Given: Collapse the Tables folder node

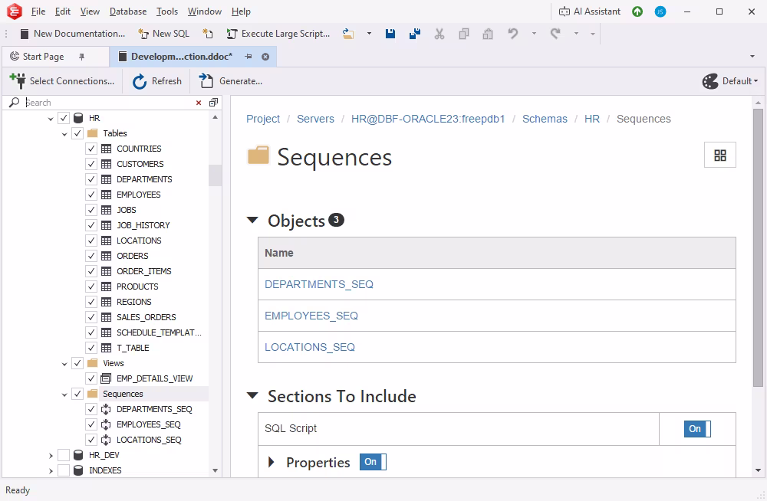Looking at the screenshot, I should [x=64, y=133].
